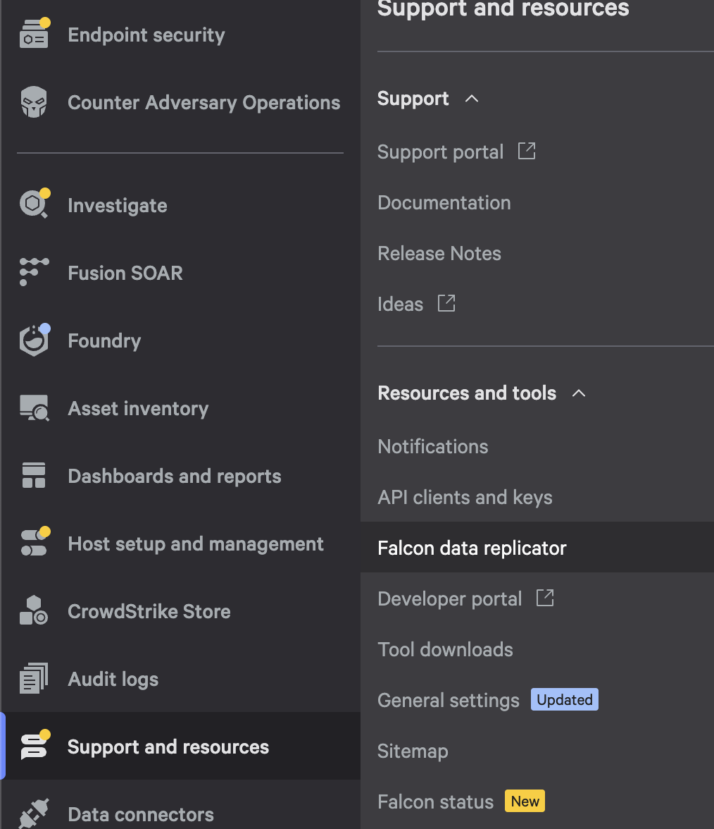
Task: Open the Developer portal external link
Action: point(545,598)
